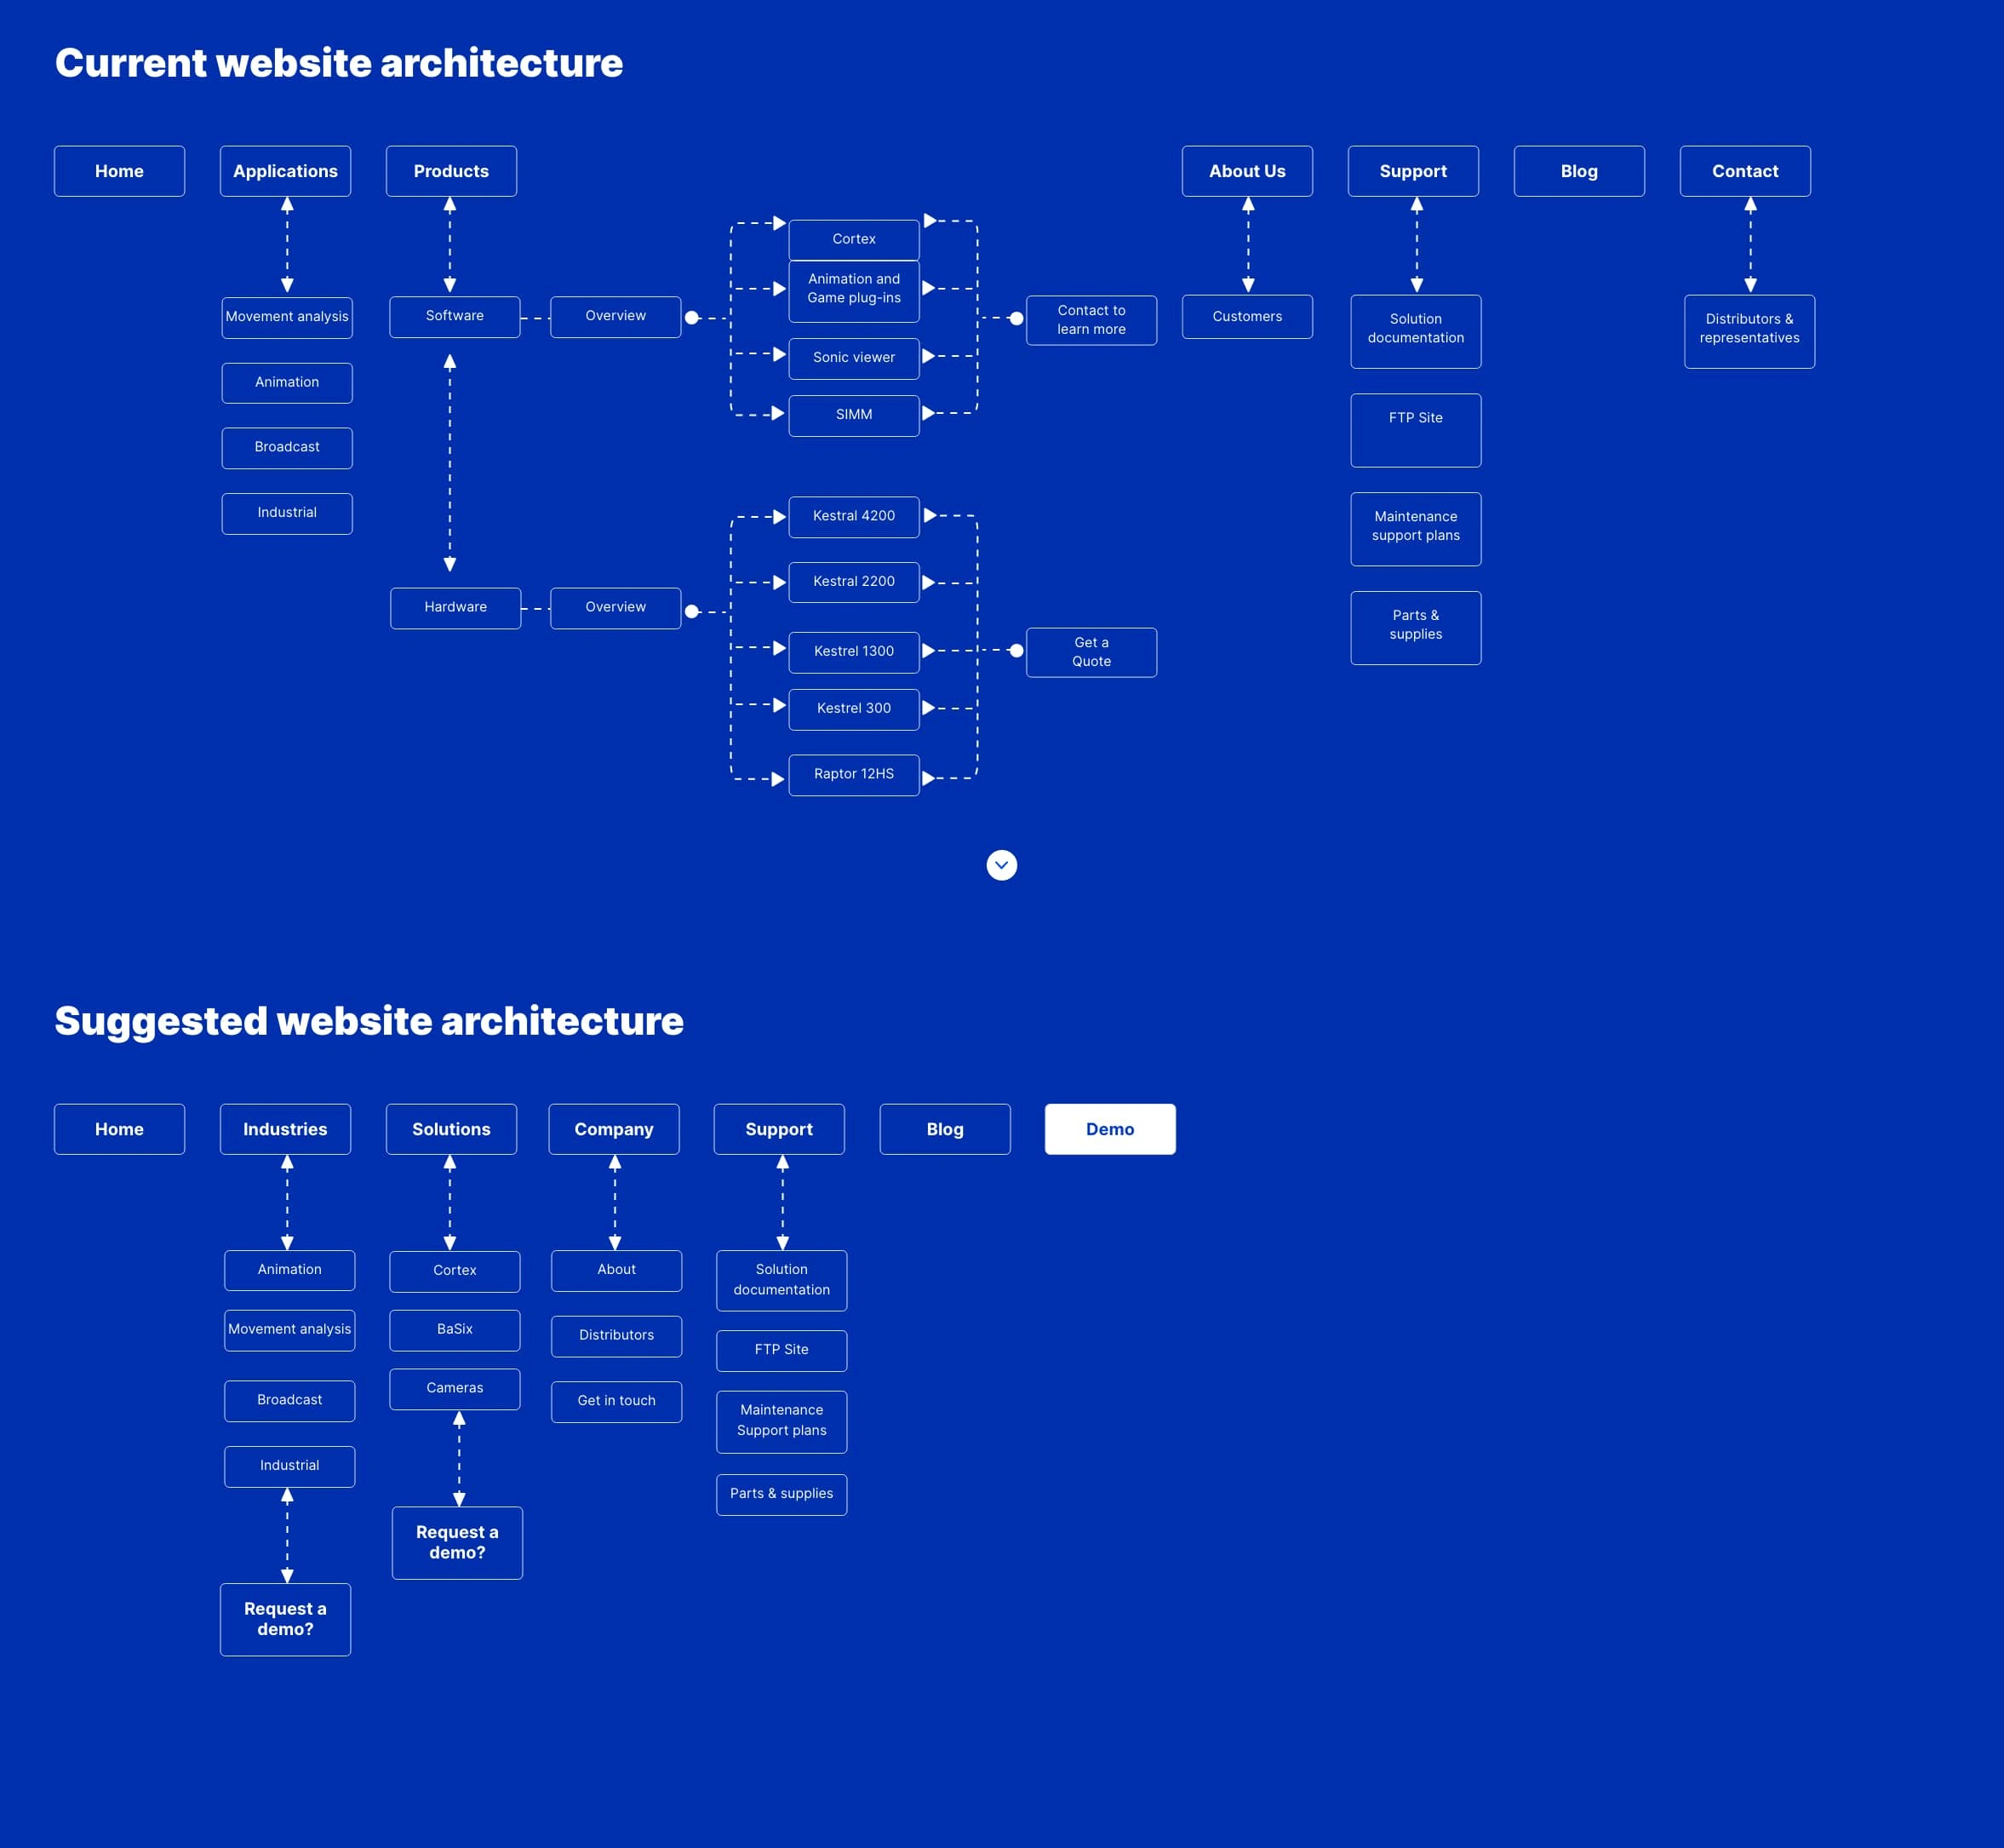The image size is (2004, 1848).
Task: Click the Home navigation menu item
Action: pyautogui.click(x=118, y=169)
